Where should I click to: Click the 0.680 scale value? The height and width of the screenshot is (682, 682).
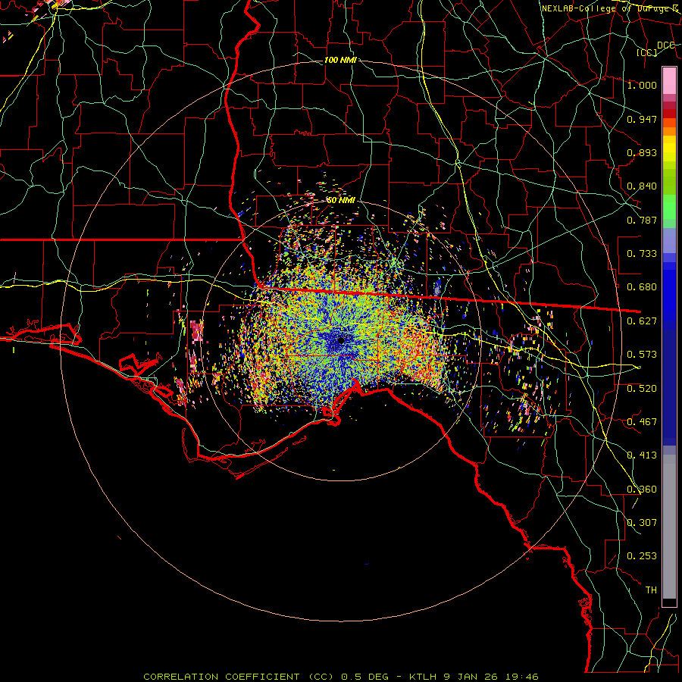(x=642, y=287)
